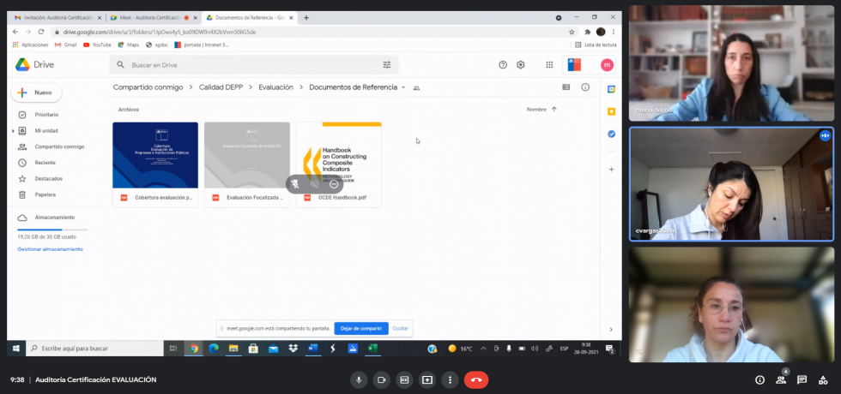The width and height of the screenshot is (841, 394).
Task: Click present screen button in Meet
Action: coord(427,379)
